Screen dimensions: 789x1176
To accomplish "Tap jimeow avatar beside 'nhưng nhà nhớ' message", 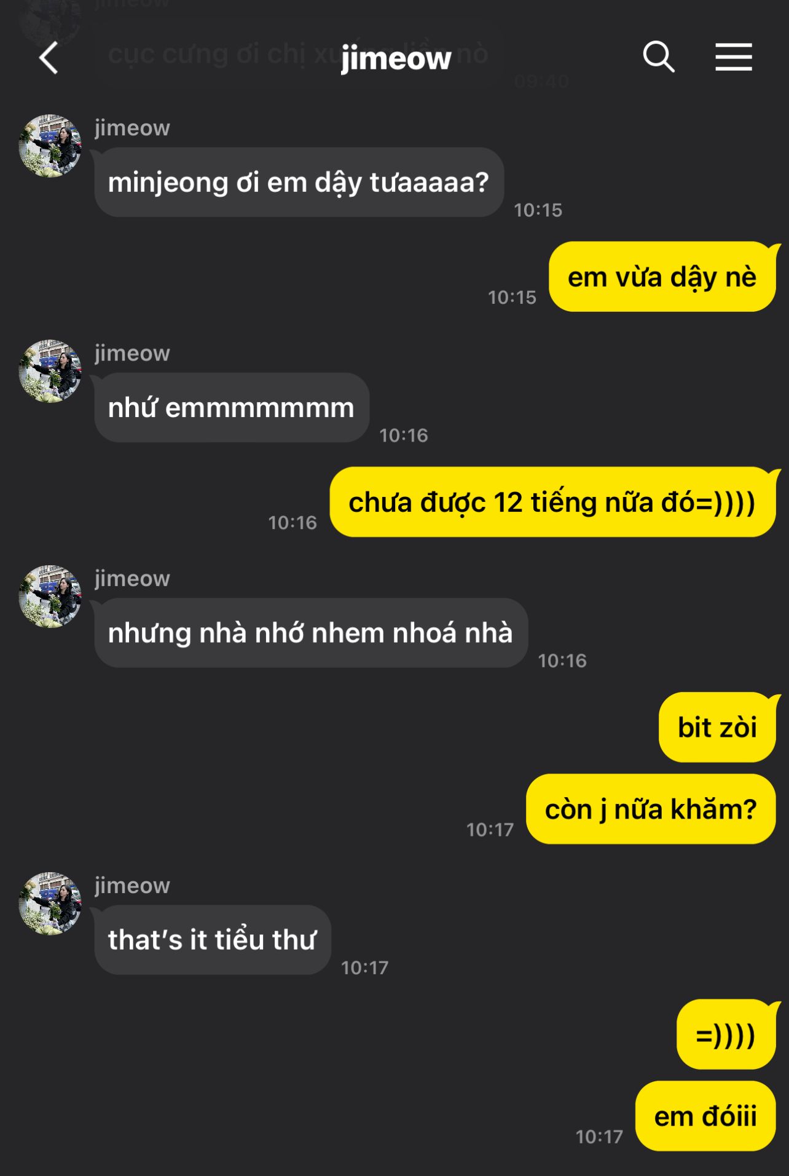I will click(50, 597).
